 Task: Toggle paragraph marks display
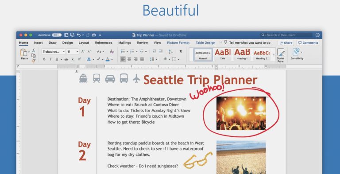[x=181, y=51]
